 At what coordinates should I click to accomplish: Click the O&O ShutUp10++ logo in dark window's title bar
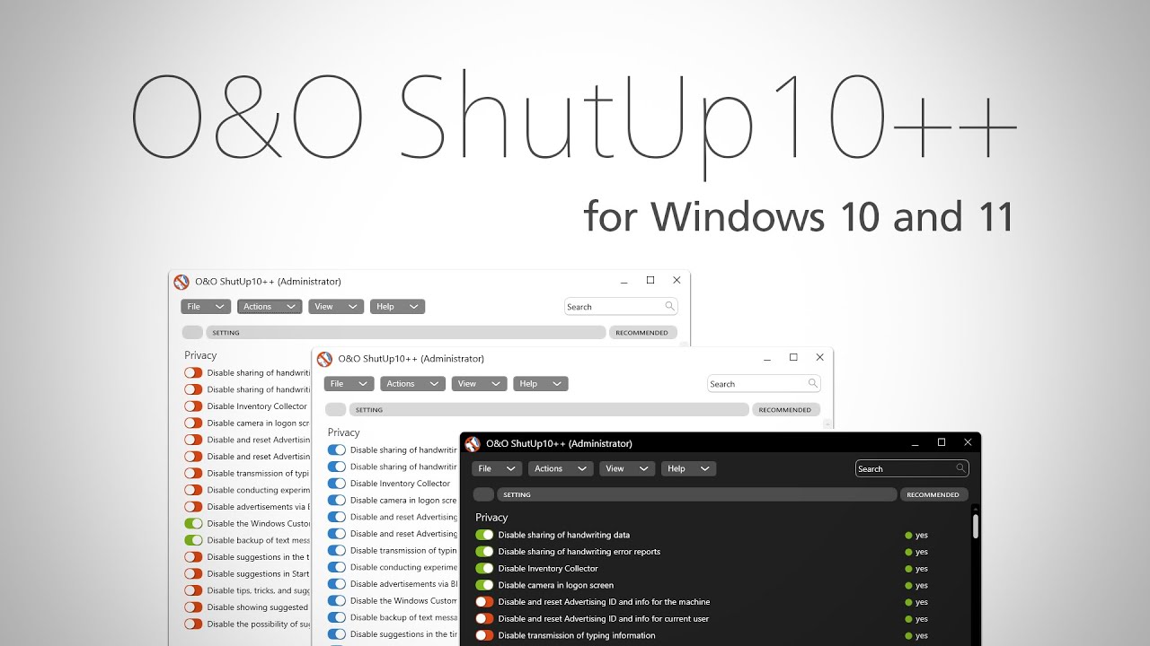tap(473, 443)
